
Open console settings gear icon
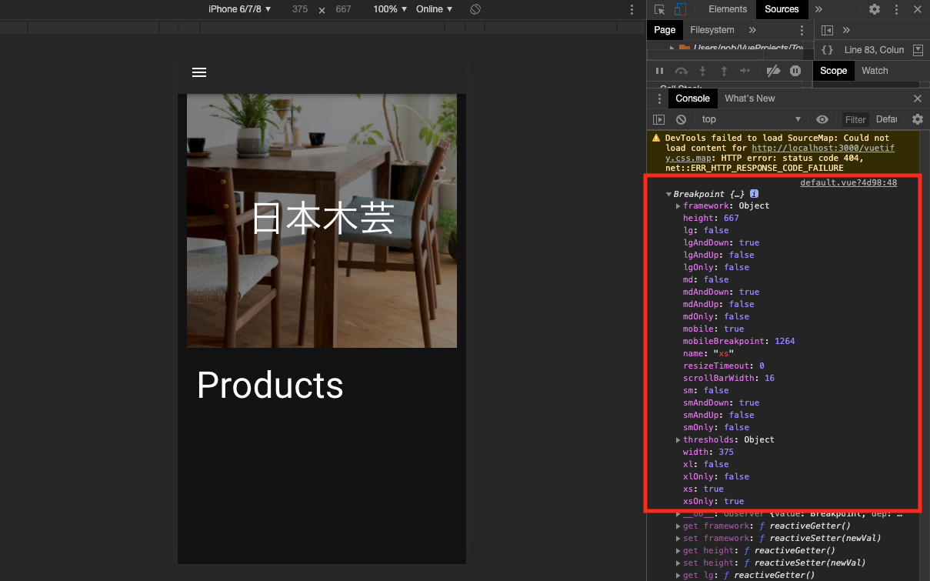coord(917,119)
